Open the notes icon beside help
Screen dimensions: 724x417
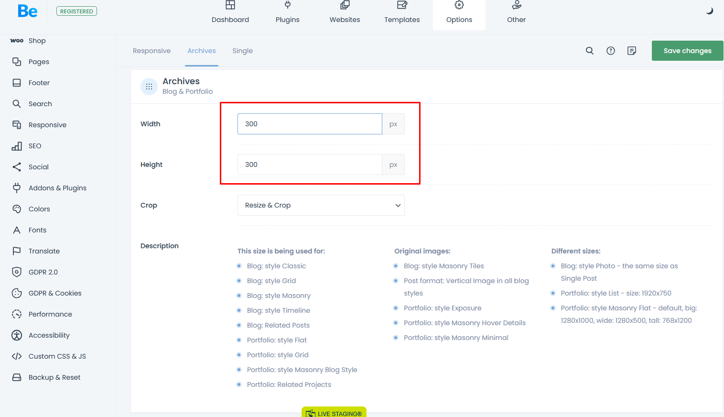632,51
